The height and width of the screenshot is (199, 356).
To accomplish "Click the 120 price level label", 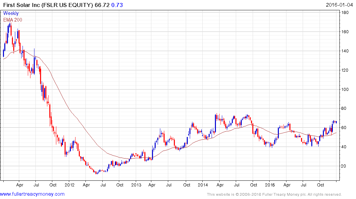I will (x=345, y=70).
